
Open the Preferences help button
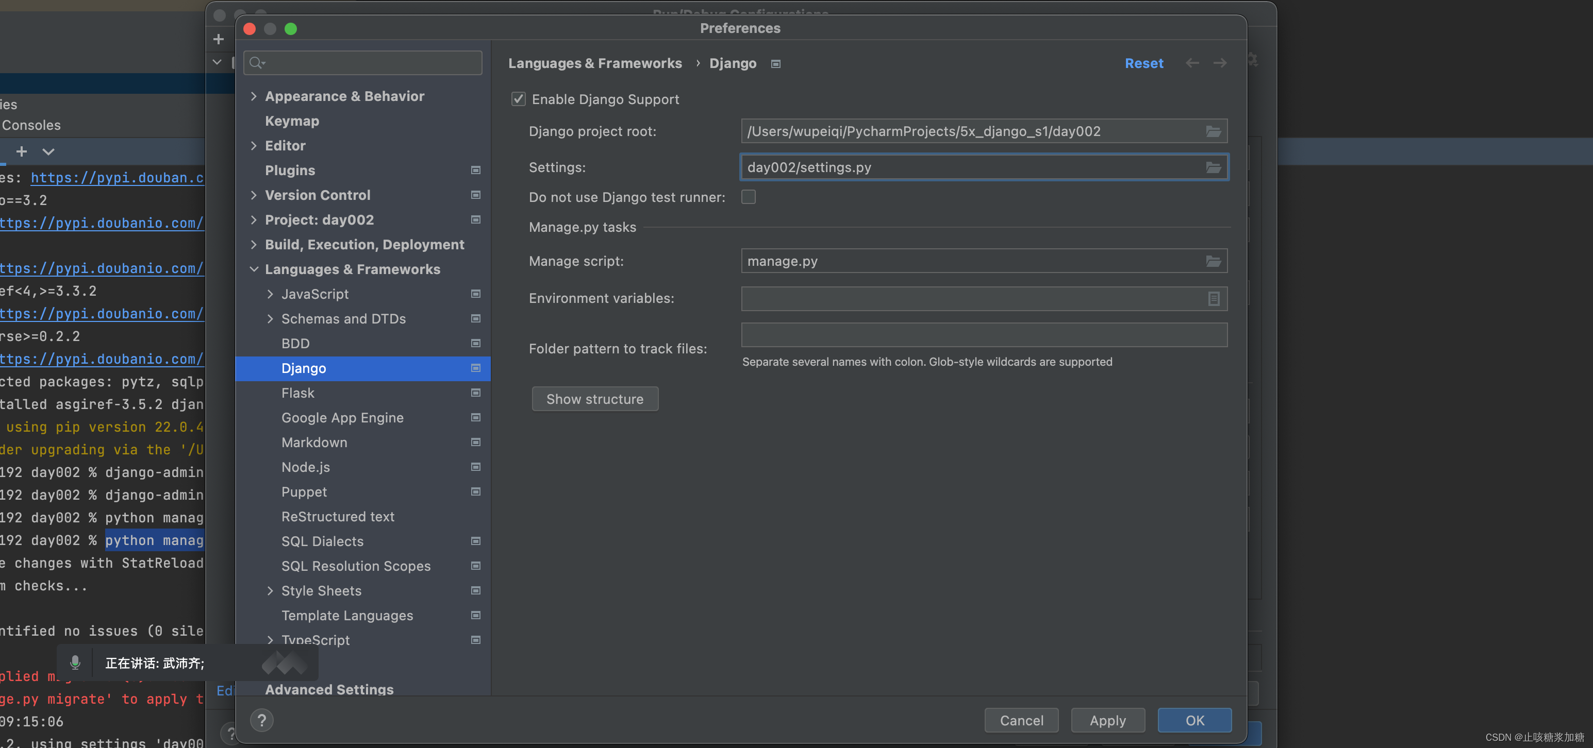click(x=261, y=720)
